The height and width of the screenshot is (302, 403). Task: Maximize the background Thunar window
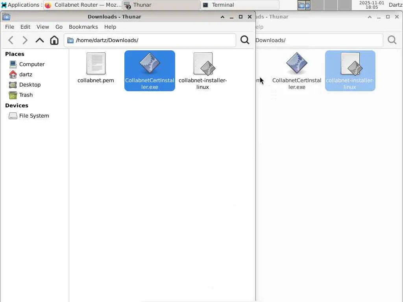pyautogui.click(x=388, y=17)
